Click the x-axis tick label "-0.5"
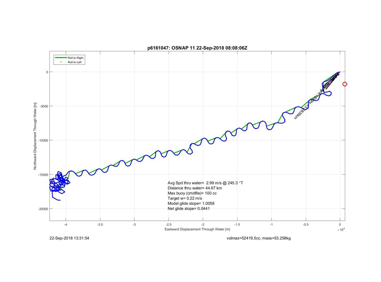Screen dimensions: 381x282 tap(306, 224)
